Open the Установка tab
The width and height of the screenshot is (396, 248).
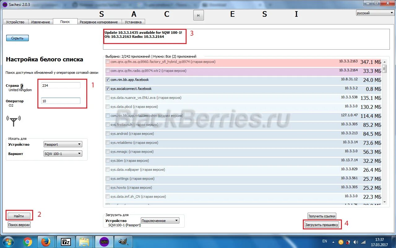[133, 22]
